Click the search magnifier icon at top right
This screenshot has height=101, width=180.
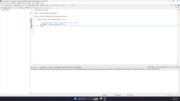click(172, 5)
